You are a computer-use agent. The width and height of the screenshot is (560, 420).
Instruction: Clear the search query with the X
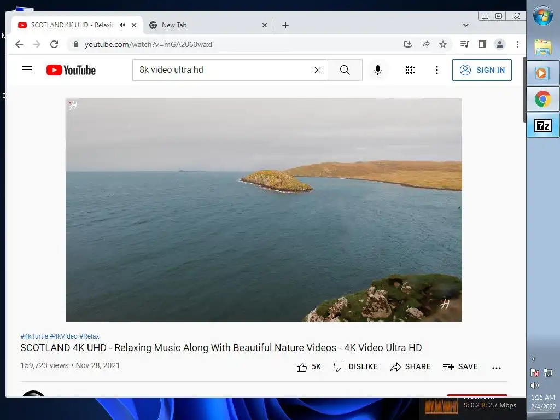click(318, 70)
